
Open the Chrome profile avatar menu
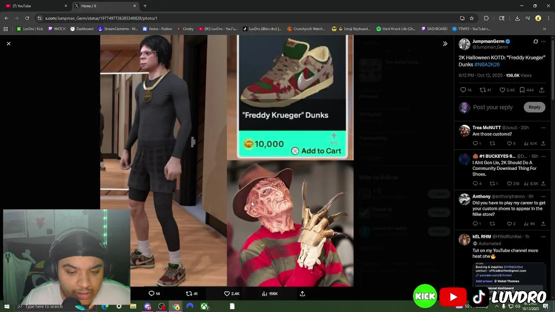coord(538,18)
